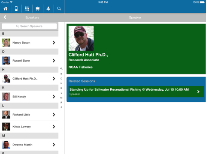Tap Clifford Hutt's large profile photo

(81, 38)
